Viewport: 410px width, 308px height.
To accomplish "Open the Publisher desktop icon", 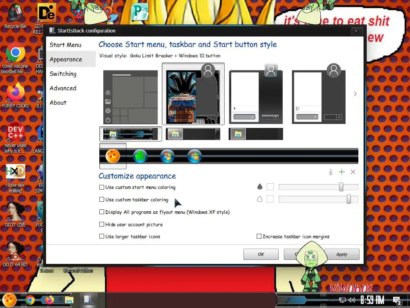I will [140, 12].
